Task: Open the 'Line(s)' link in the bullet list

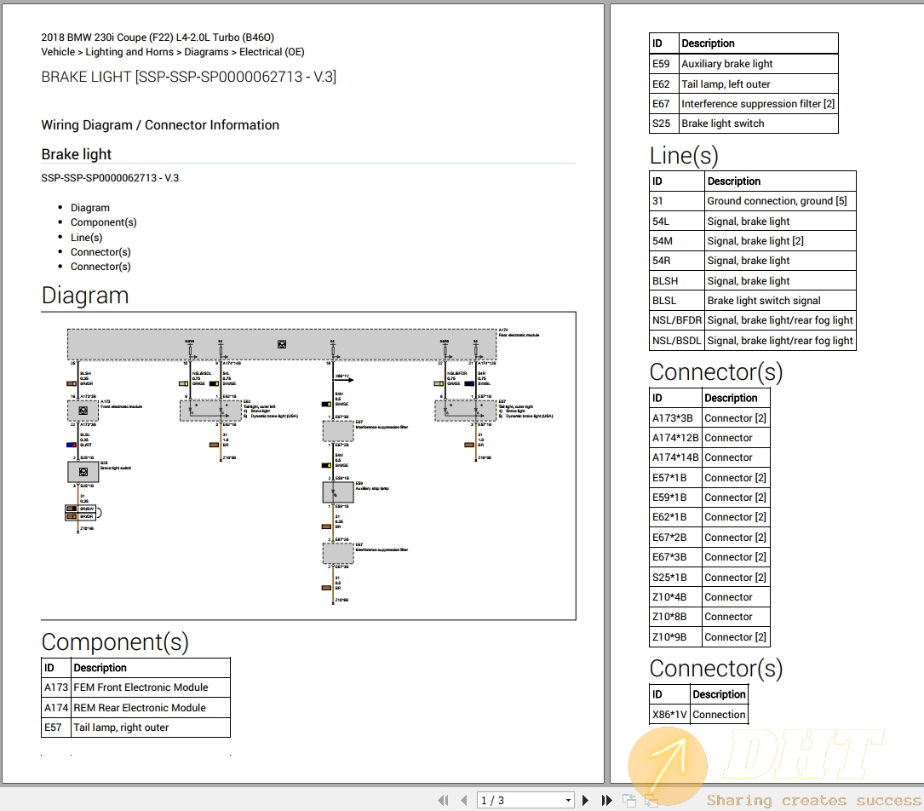Action: (x=87, y=237)
